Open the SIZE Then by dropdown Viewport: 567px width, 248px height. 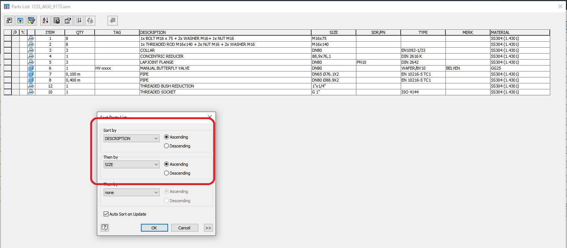point(131,164)
